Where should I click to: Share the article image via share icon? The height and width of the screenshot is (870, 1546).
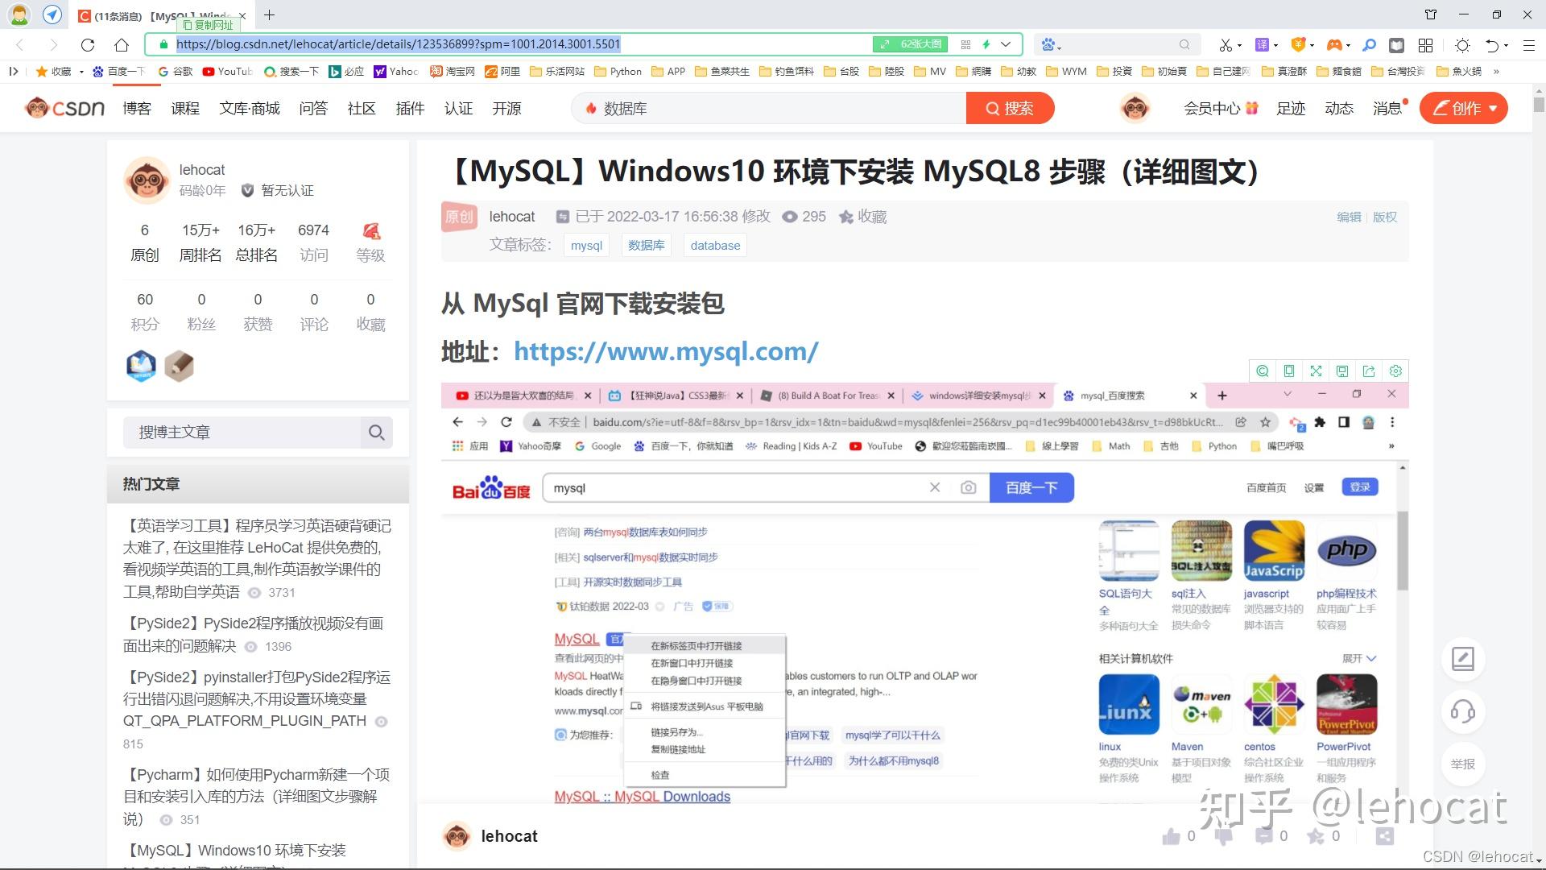(1369, 371)
